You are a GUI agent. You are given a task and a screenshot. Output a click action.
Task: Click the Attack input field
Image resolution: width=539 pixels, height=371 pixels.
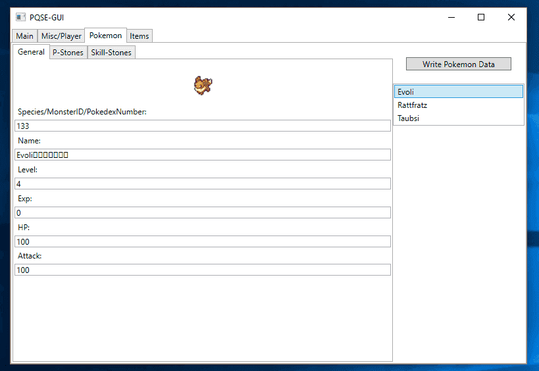203,270
